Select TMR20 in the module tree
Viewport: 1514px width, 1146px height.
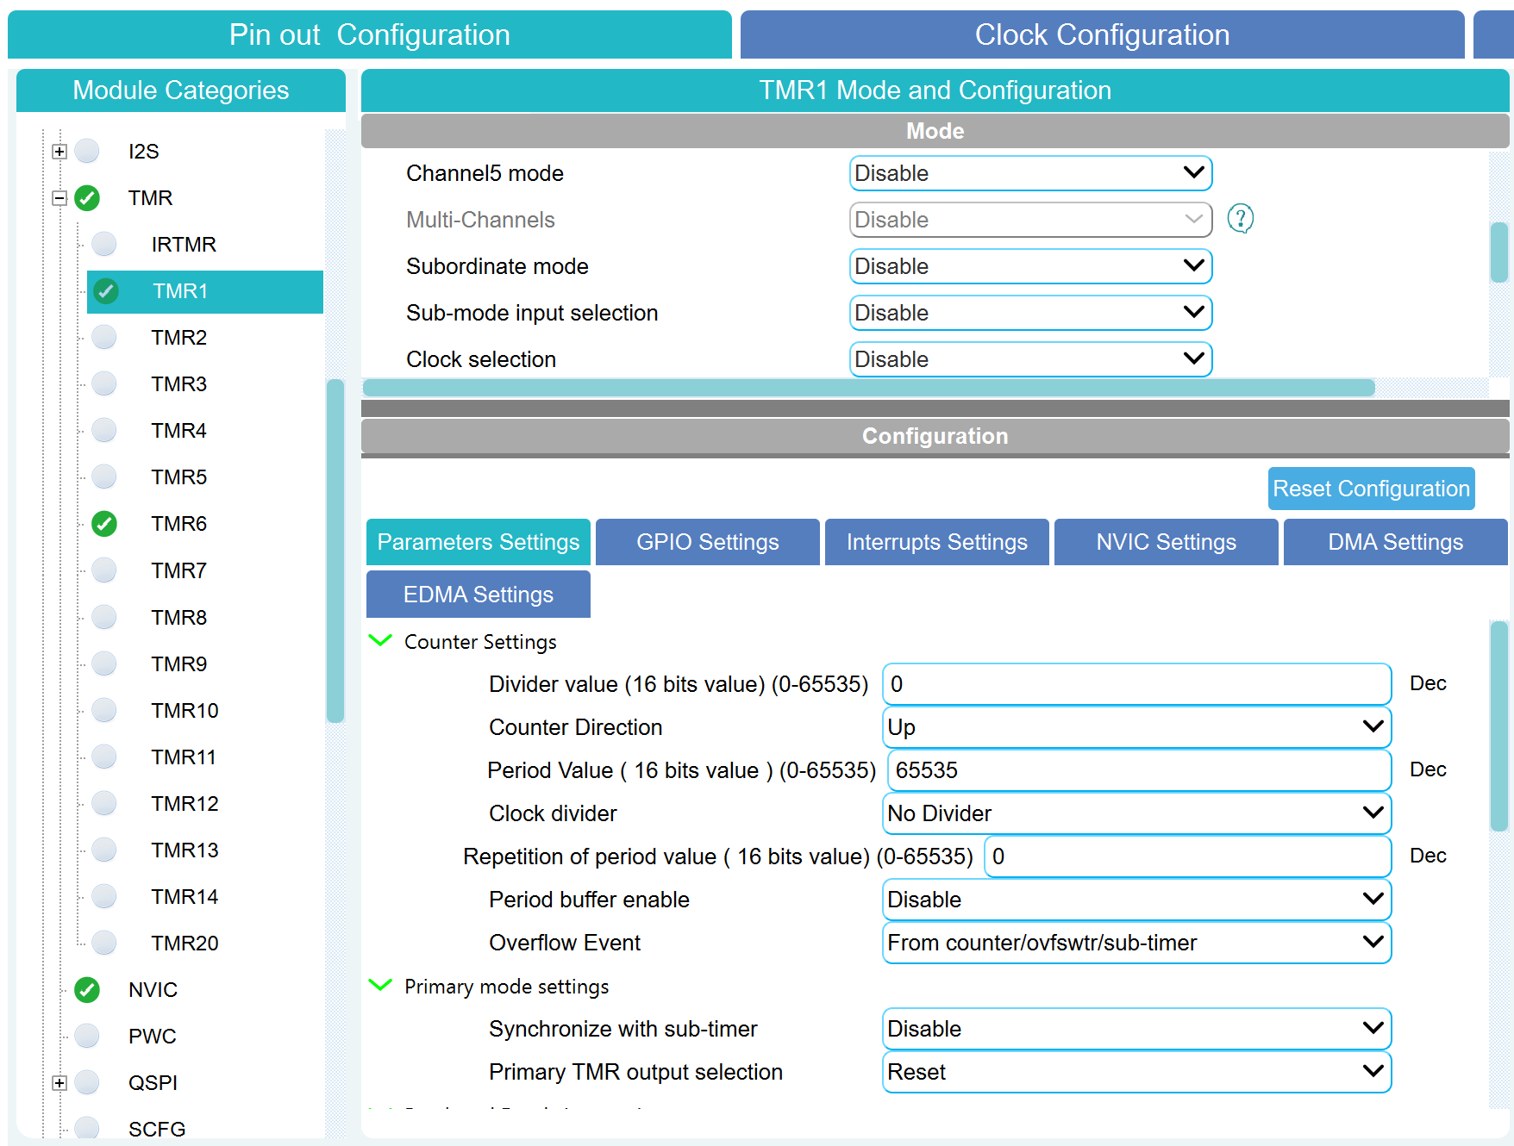pyautogui.click(x=185, y=944)
